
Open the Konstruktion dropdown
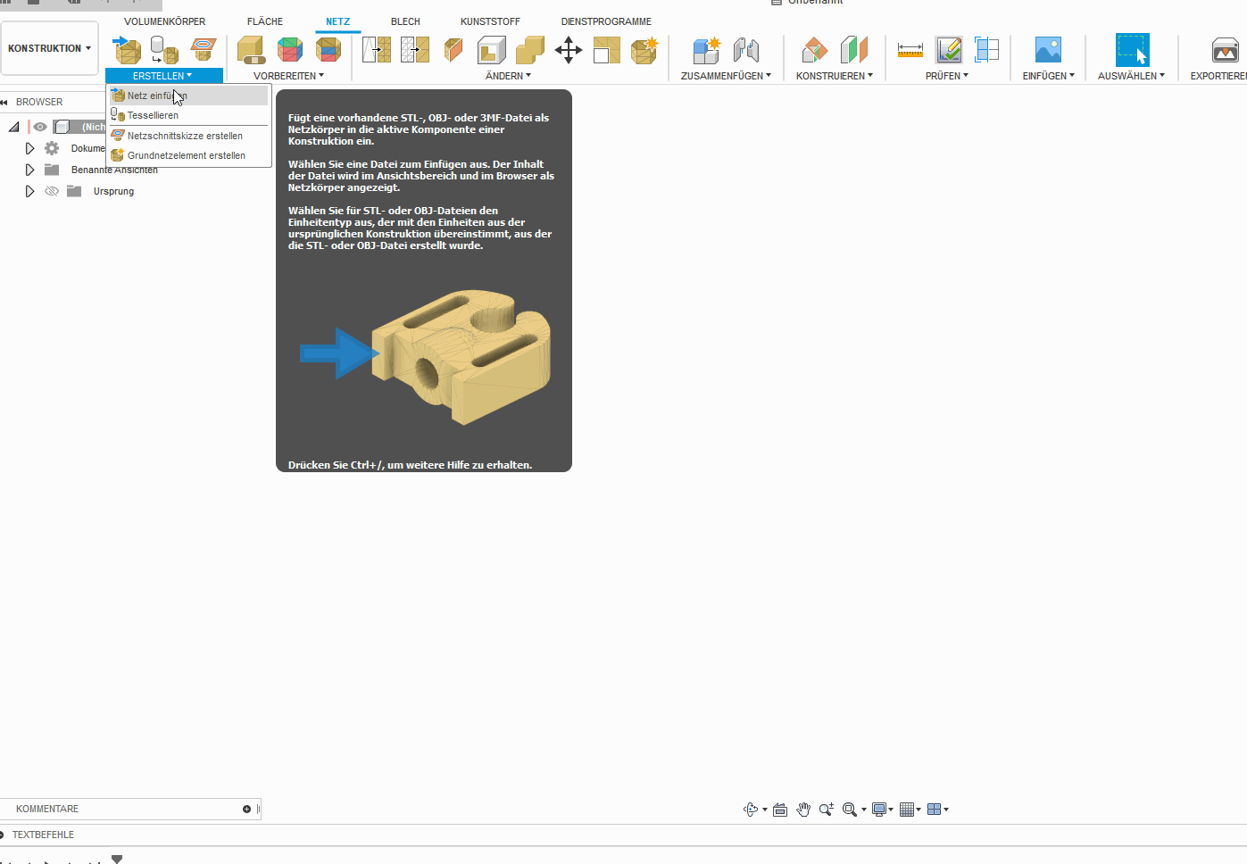[49, 47]
